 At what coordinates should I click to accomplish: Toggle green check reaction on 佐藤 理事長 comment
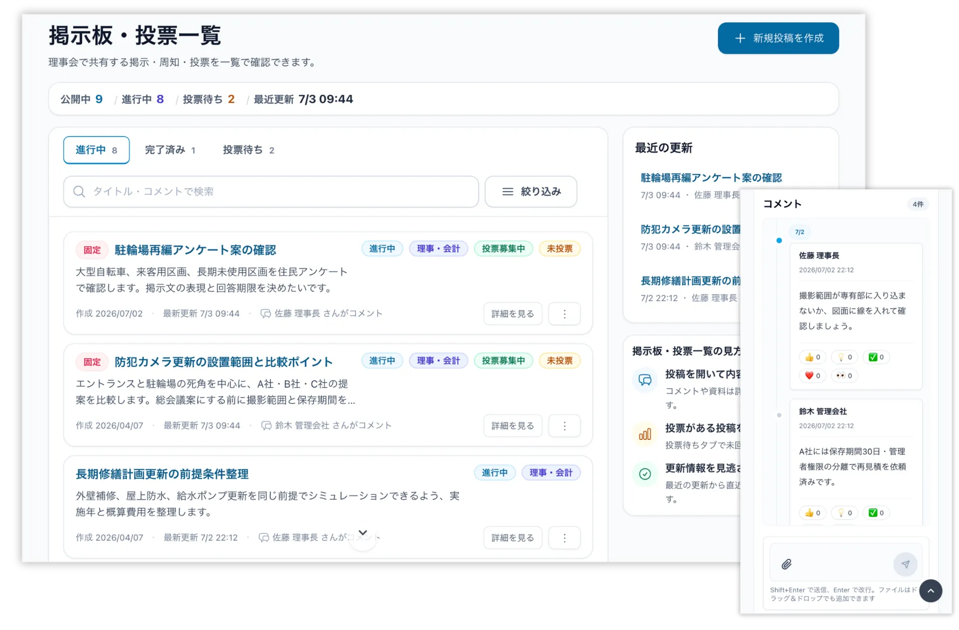point(876,357)
